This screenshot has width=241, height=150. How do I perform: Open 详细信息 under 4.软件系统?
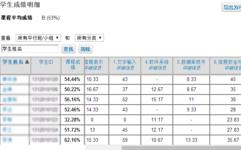[x=157, y=67]
